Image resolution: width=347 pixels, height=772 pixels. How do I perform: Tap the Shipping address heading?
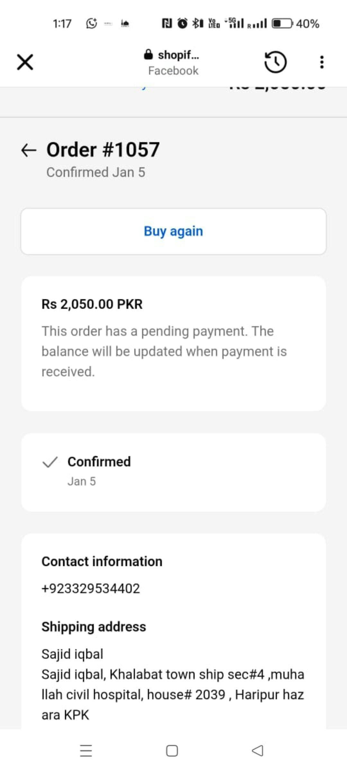pyautogui.click(x=94, y=627)
